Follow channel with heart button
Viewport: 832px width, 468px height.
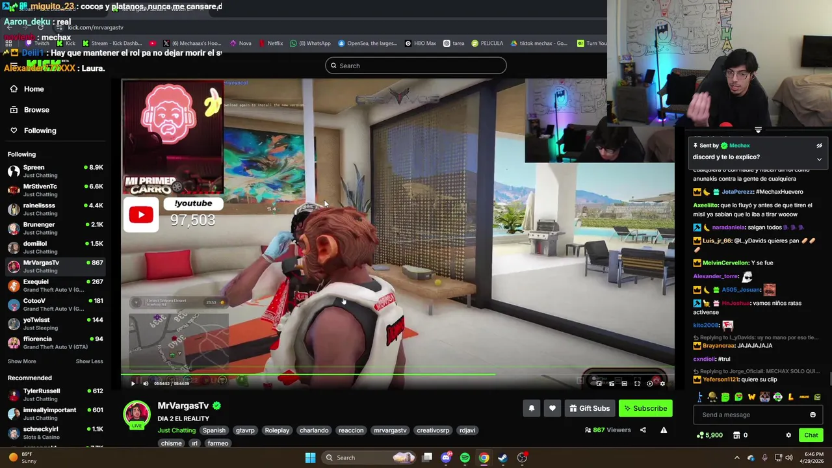(552, 408)
